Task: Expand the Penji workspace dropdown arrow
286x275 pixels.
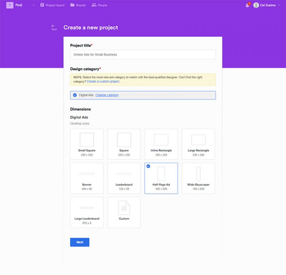Action: pyautogui.click(x=34, y=6)
